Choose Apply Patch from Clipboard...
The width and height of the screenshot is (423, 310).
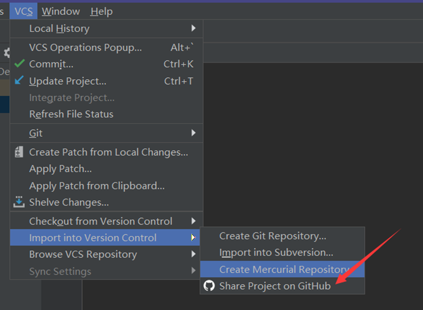pos(107,185)
